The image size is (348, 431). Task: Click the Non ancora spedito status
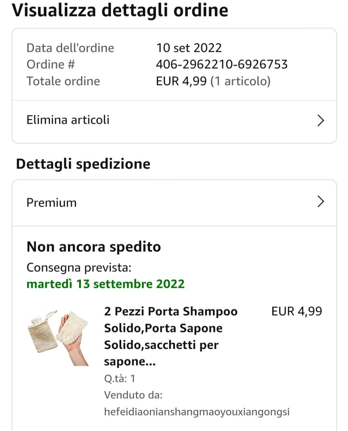pyautogui.click(x=94, y=247)
